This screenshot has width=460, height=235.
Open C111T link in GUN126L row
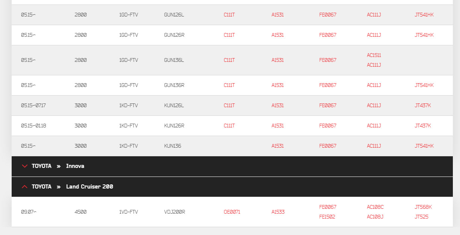[x=229, y=15]
